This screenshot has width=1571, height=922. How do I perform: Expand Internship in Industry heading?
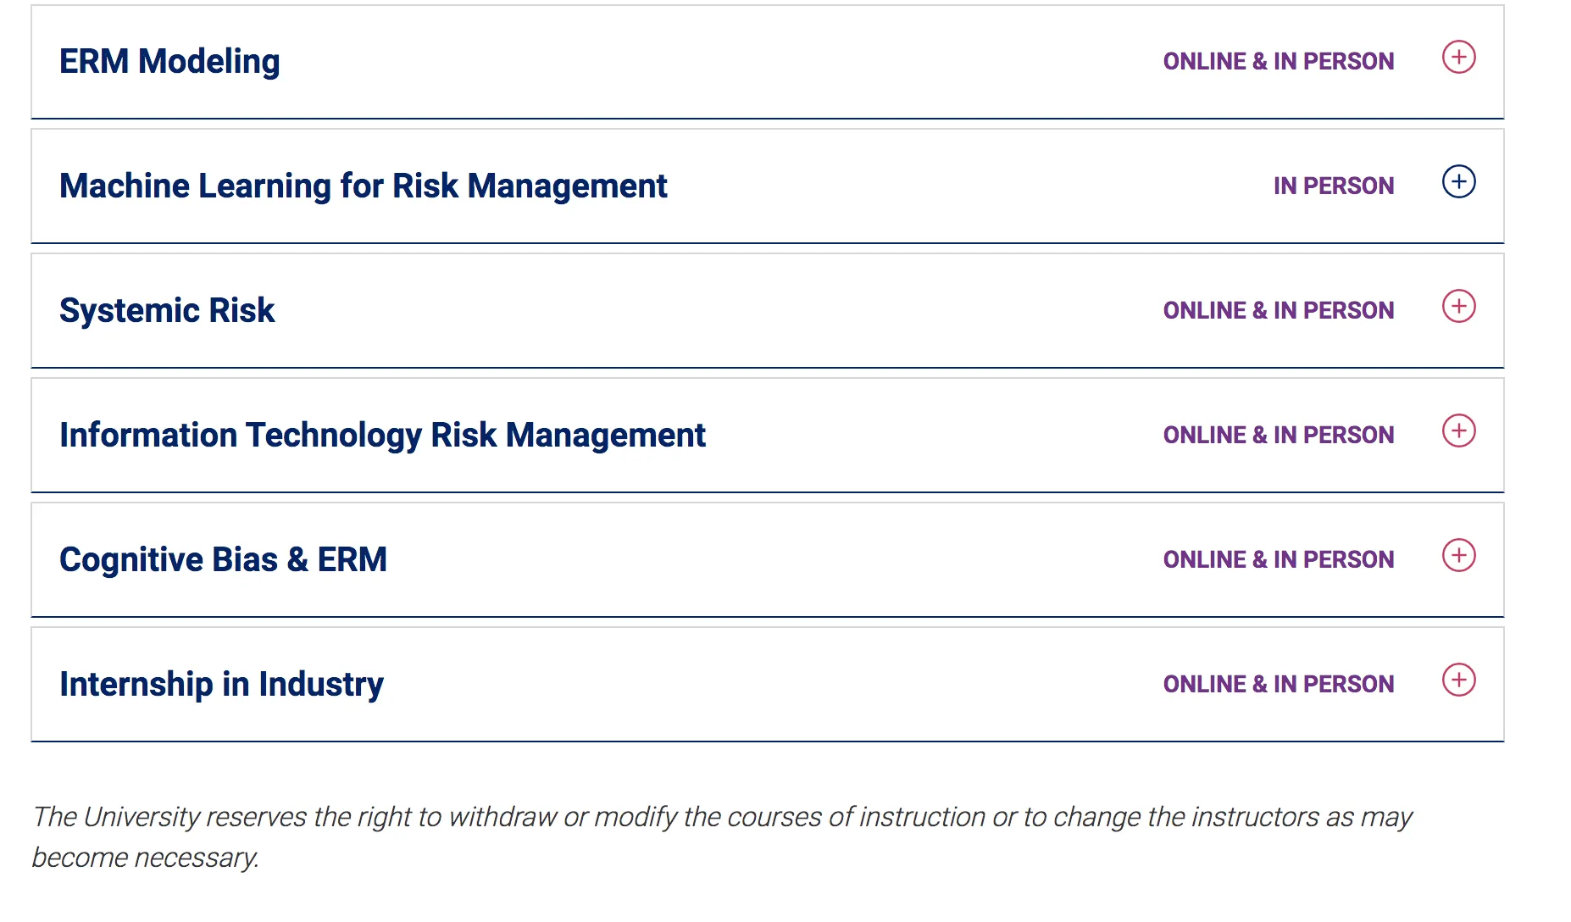click(x=221, y=685)
